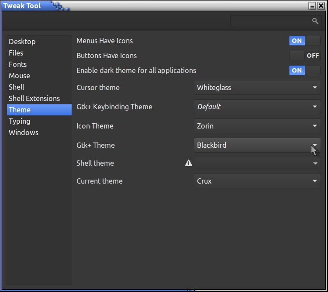This screenshot has width=328, height=292.
Task: Open the Shell Extensions section
Action: point(35,98)
